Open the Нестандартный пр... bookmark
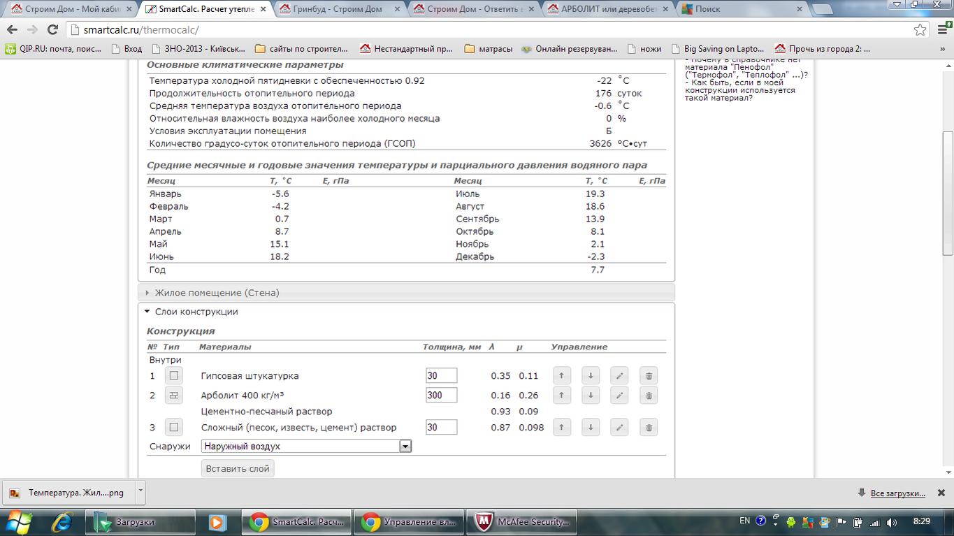This screenshot has width=954, height=536. click(407, 49)
